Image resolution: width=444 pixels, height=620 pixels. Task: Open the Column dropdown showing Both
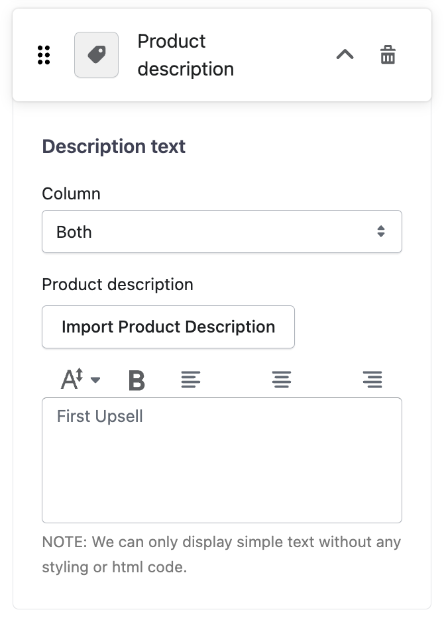pos(221,232)
